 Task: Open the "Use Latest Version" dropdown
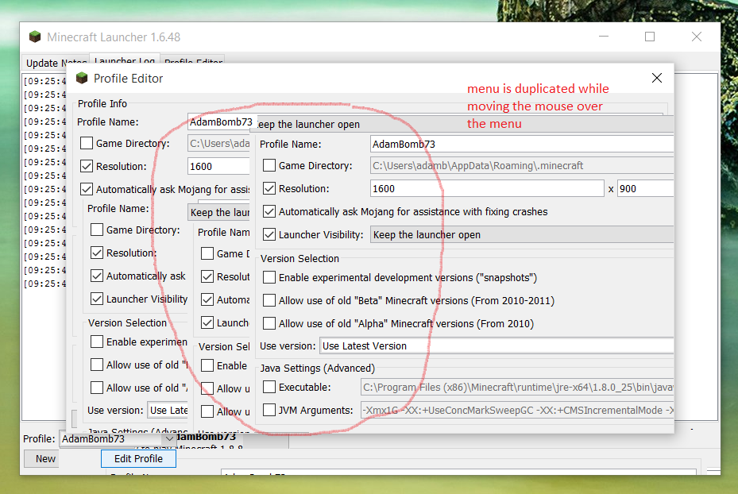(x=497, y=346)
